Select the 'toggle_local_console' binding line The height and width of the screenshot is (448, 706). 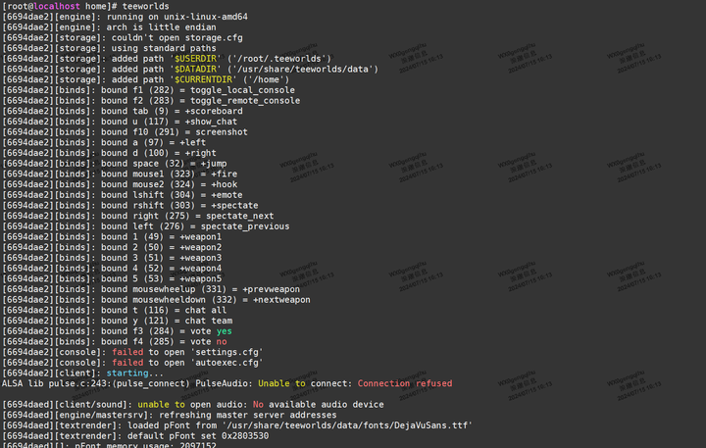(x=148, y=90)
